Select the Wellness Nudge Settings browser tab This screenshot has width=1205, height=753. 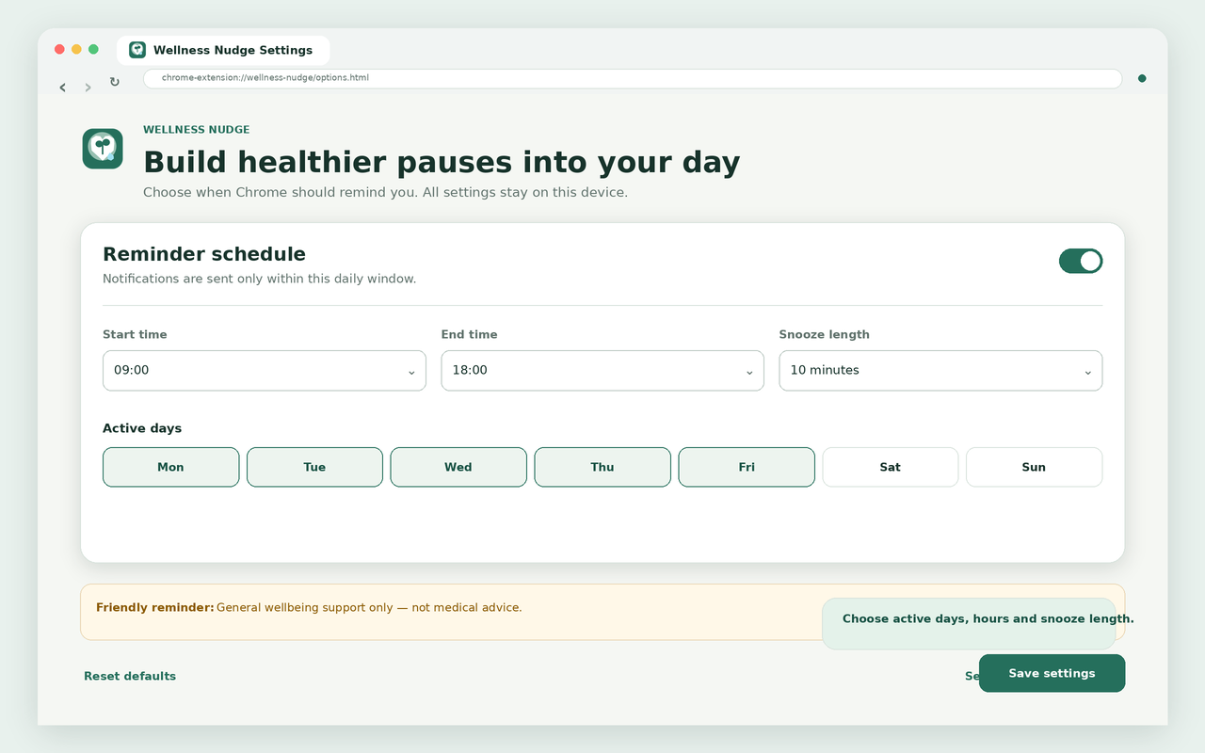(223, 50)
